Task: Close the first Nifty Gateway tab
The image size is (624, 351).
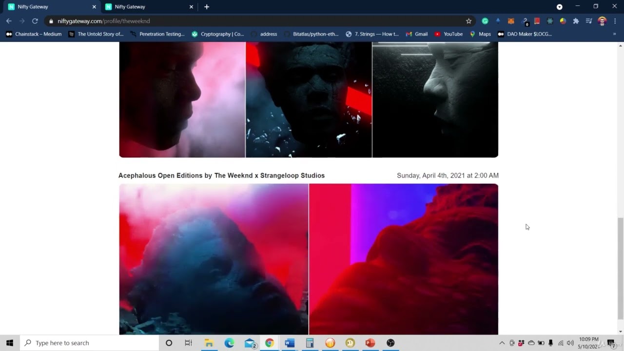Action: click(94, 7)
